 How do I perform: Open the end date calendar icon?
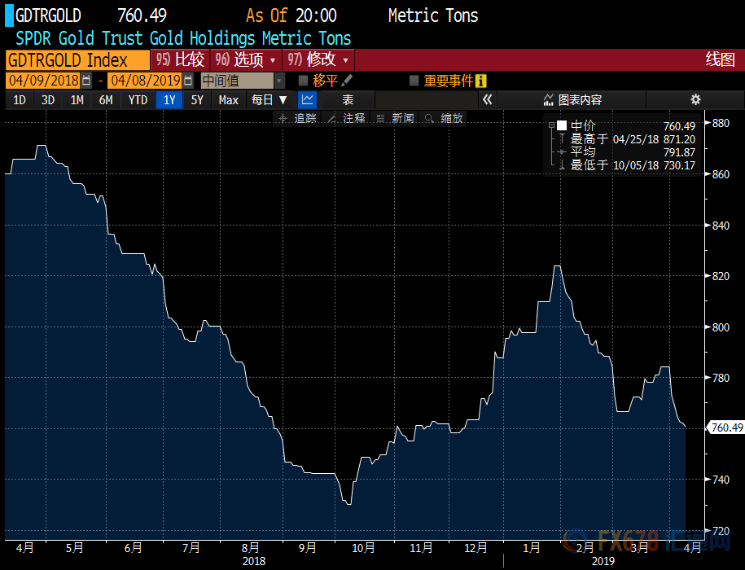pos(188,81)
